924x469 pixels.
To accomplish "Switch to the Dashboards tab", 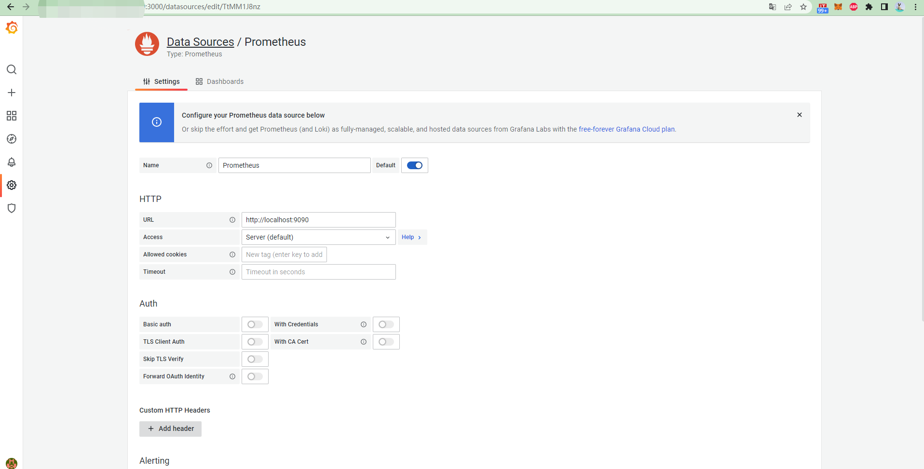I will coord(220,81).
